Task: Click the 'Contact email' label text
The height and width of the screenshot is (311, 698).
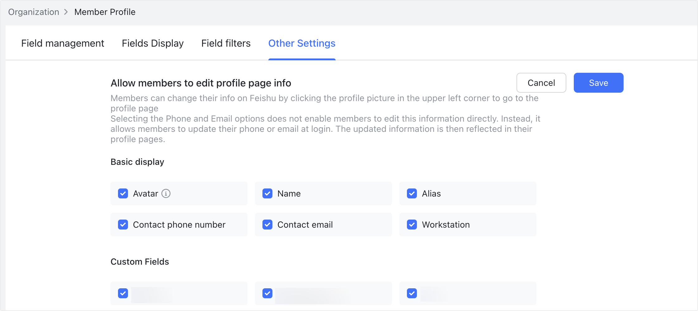Action: click(305, 225)
